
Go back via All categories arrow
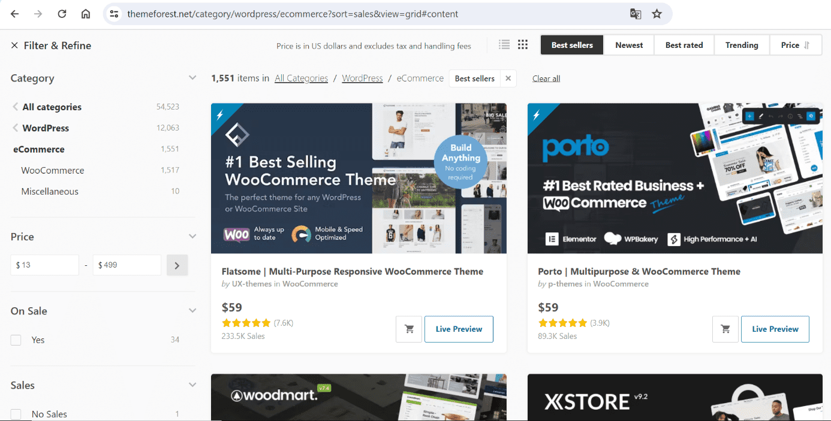15,107
